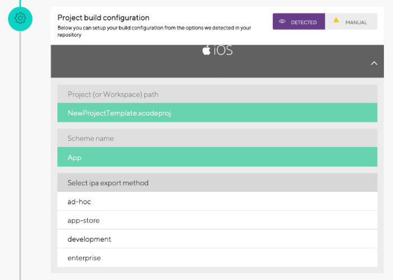Choose ad-hoc export method
The image size is (393, 280).
coord(217,201)
